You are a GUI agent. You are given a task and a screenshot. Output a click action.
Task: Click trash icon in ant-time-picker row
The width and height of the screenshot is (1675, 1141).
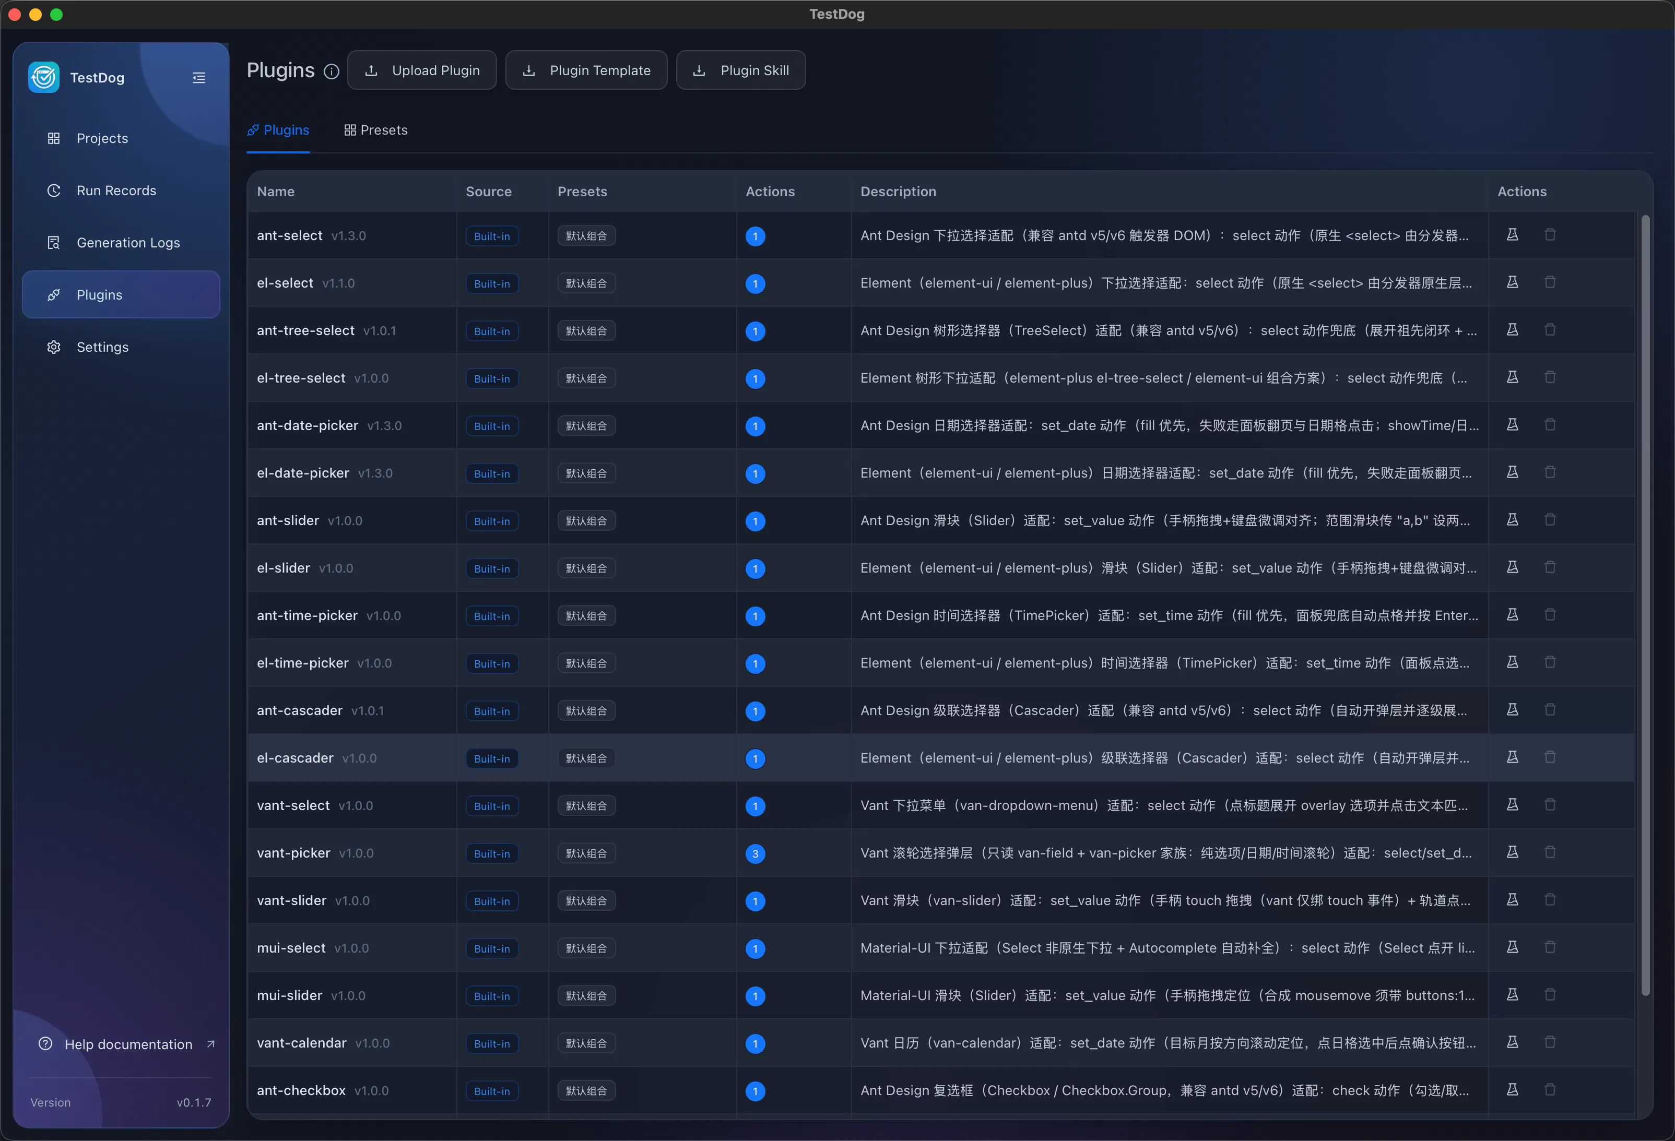pos(1550,615)
